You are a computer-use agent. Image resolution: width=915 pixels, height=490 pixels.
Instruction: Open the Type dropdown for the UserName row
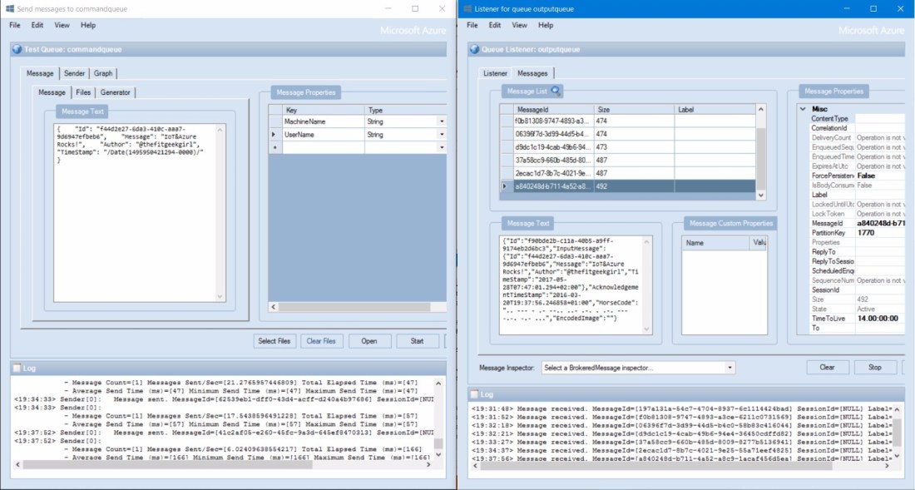point(442,134)
